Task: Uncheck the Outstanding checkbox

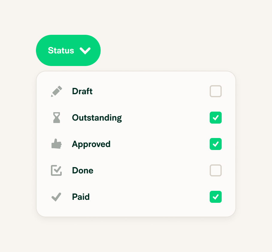Action: [x=216, y=118]
